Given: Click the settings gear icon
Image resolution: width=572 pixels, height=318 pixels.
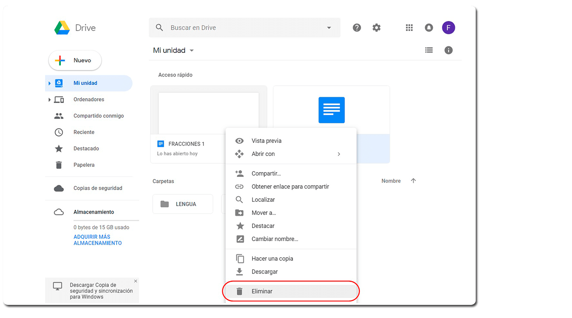Looking at the screenshot, I should (x=376, y=28).
